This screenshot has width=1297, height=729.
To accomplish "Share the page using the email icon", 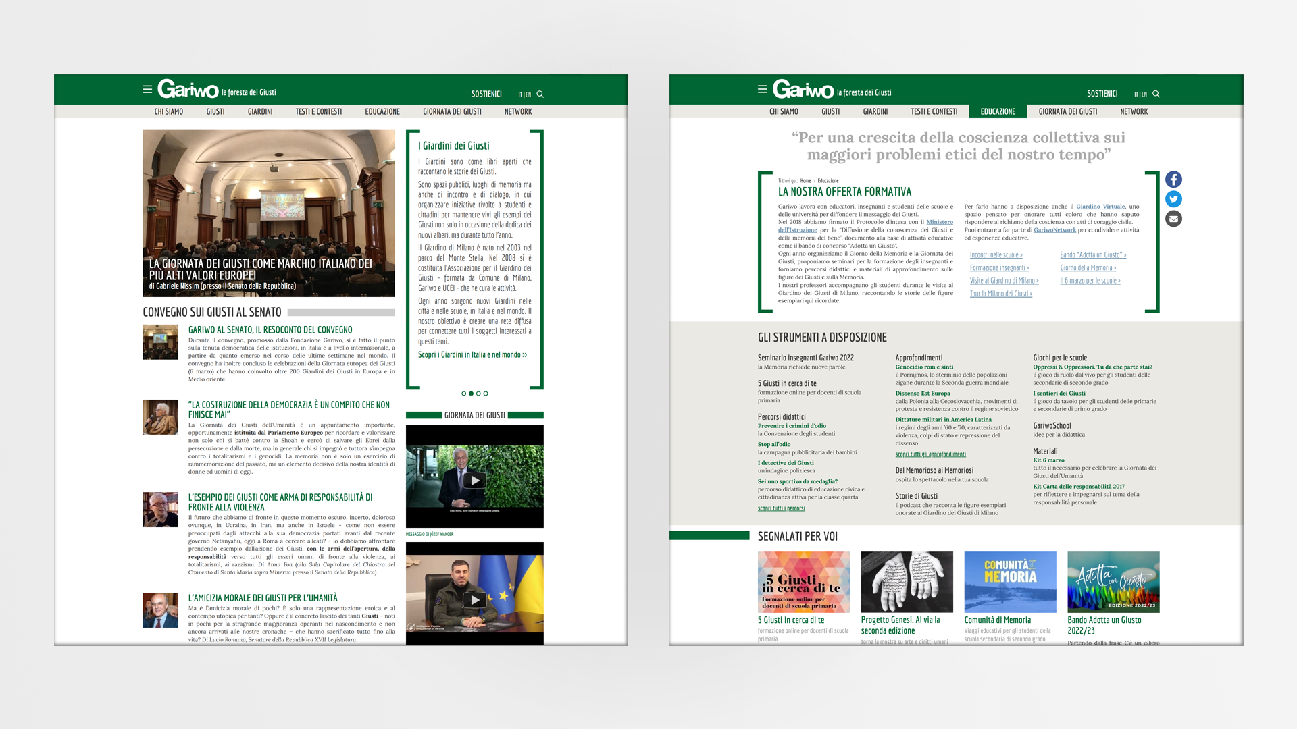I will 1173,218.
